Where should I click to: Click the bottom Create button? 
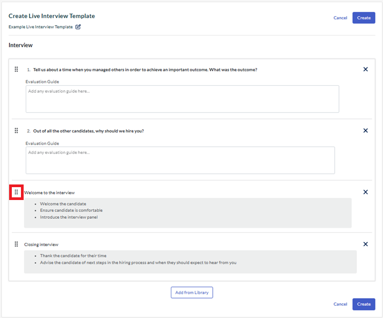pos(364,304)
